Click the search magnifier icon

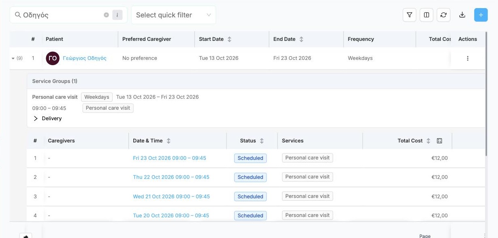pos(18,15)
